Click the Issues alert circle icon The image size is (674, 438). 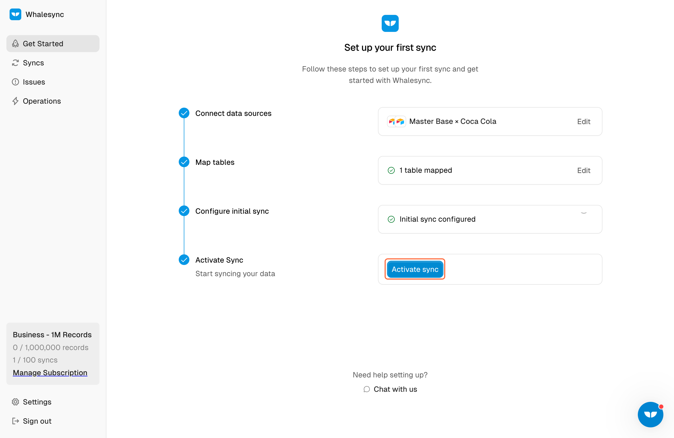pyautogui.click(x=15, y=82)
